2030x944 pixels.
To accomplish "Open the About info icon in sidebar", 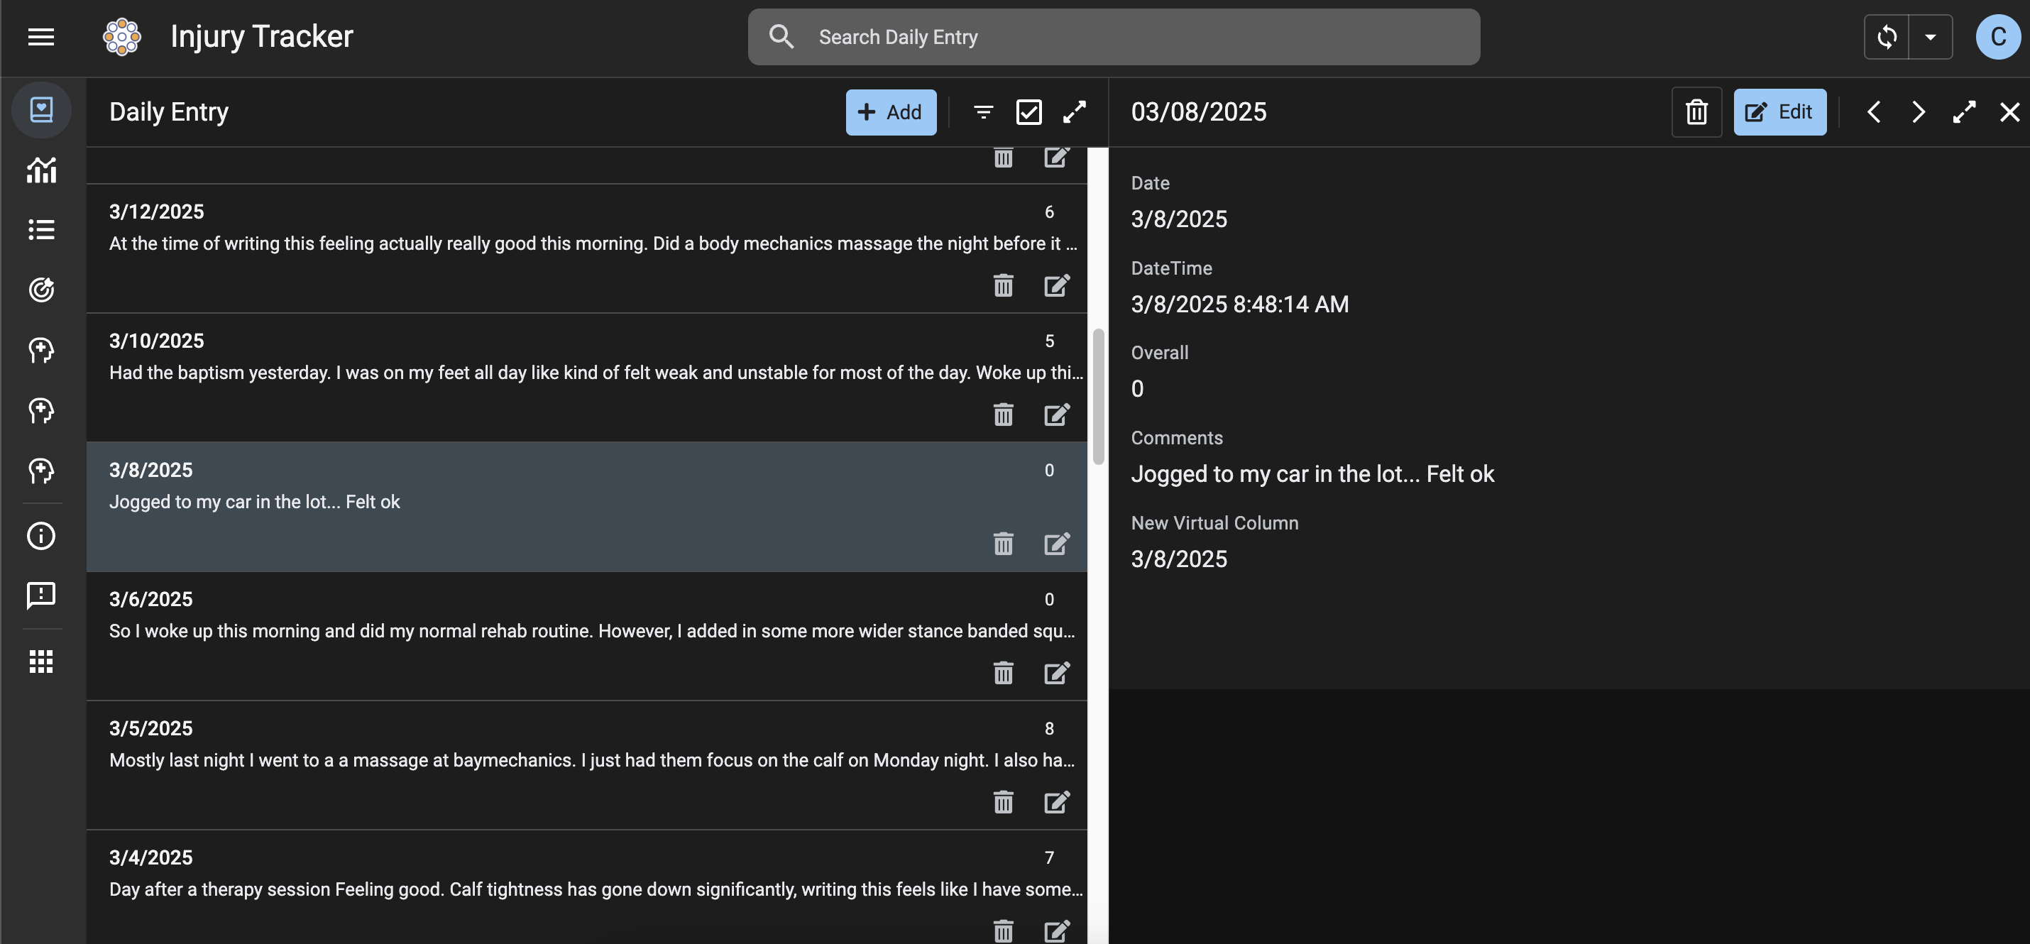I will 41,536.
